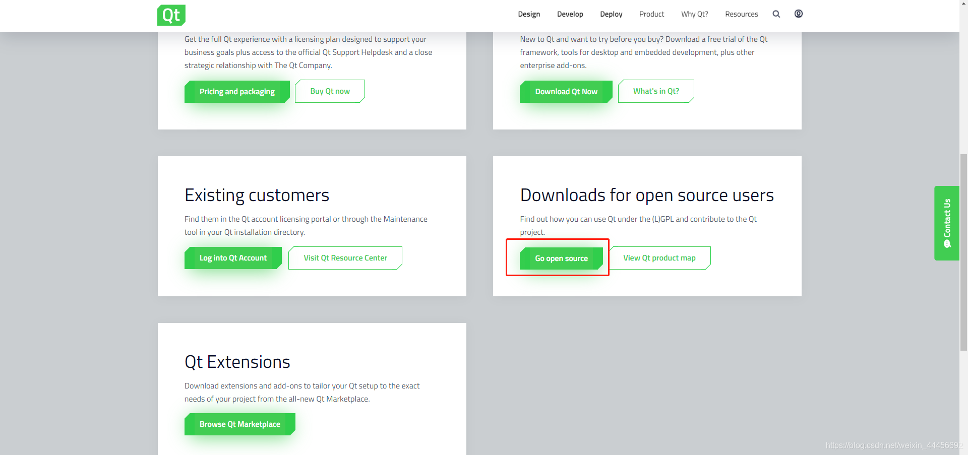This screenshot has height=455, width=968.
Task: Open the Develop menu
Action: [x=570, y=14]
